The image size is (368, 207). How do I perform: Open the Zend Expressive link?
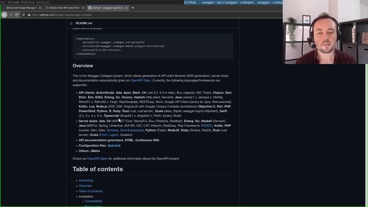(x=132, y=131)
